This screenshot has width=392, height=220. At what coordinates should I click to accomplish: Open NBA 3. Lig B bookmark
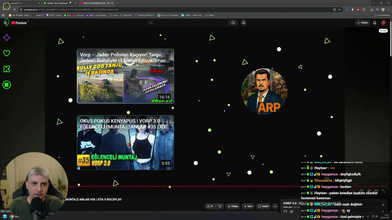click(97, 15)
